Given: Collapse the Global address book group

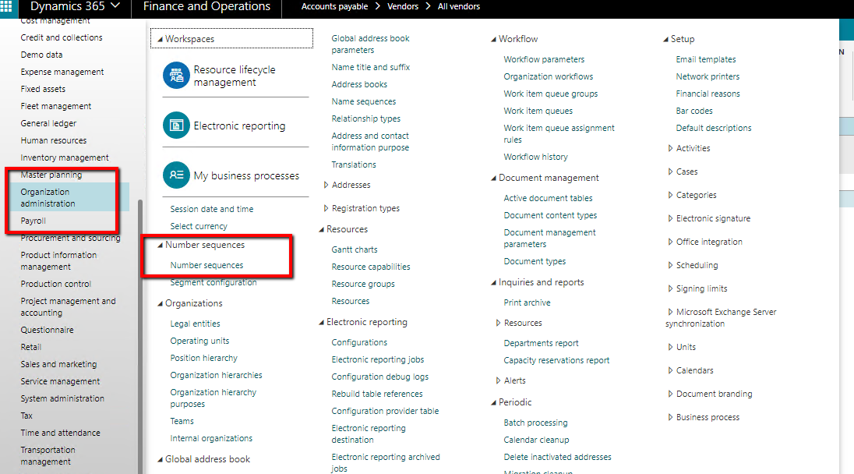Looking at the screenshot, I should [161, 460].
